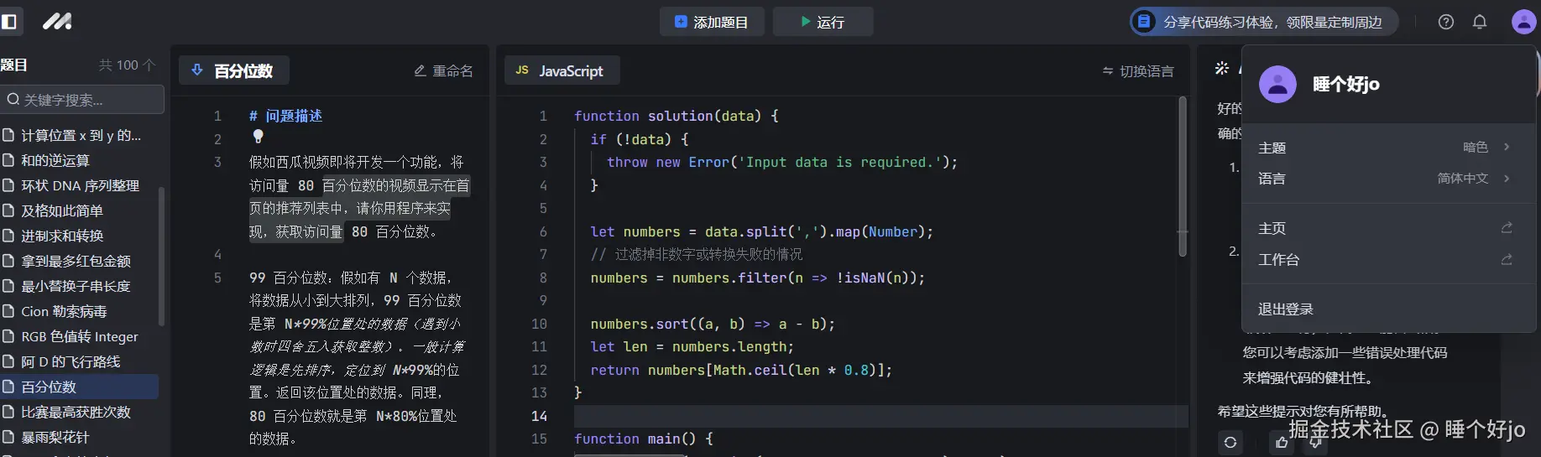This screenshot has width=1541, height=457.
Task: Like the AI response with thumbs up
Action: tap(1281, 442)
